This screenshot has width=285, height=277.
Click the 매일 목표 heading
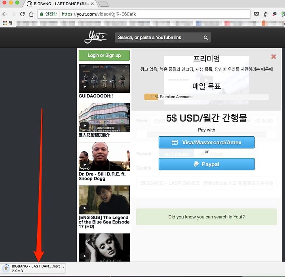207,86
